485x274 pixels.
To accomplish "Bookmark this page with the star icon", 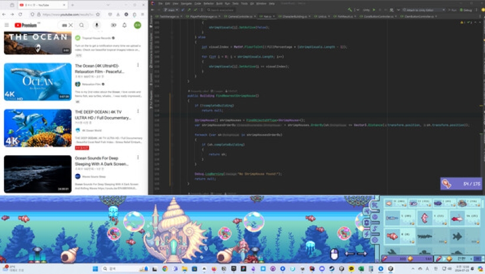I will pyautogui.click(x=98, y=14).
